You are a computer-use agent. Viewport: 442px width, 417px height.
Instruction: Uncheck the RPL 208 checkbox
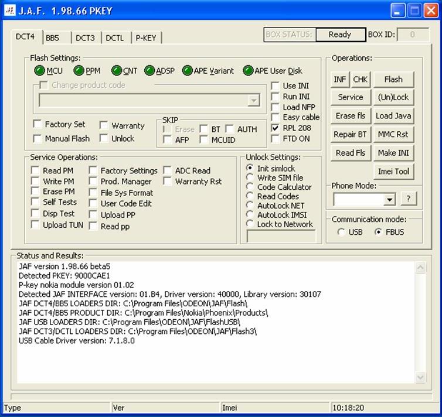pos(275,128)
